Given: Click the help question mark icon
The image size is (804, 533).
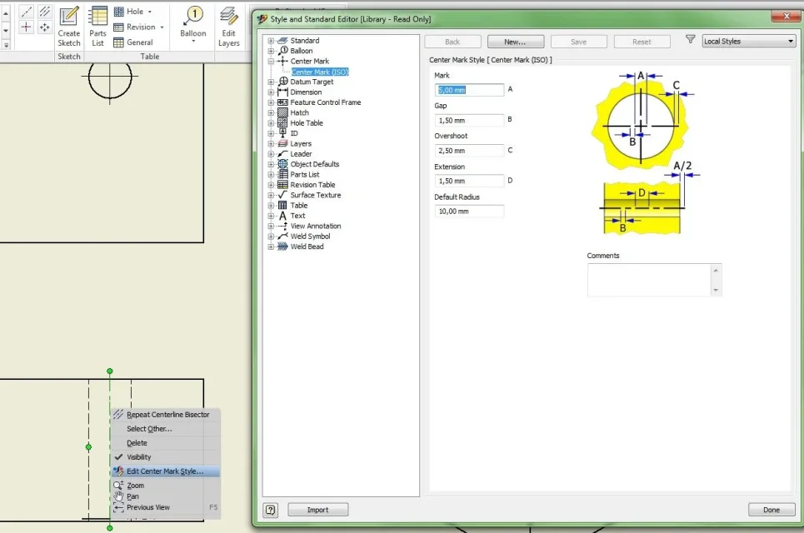Looking at the screenshot, I should coord(270,510).
